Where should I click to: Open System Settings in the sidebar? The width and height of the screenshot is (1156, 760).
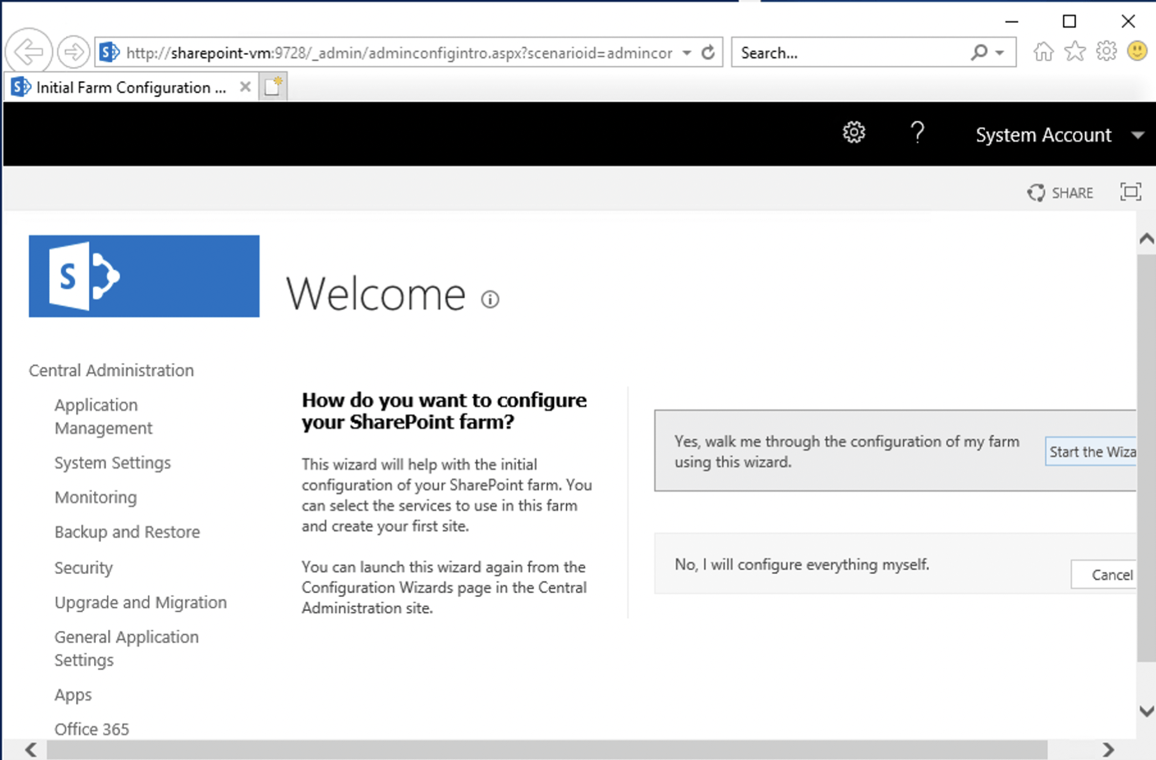[113, 463]
